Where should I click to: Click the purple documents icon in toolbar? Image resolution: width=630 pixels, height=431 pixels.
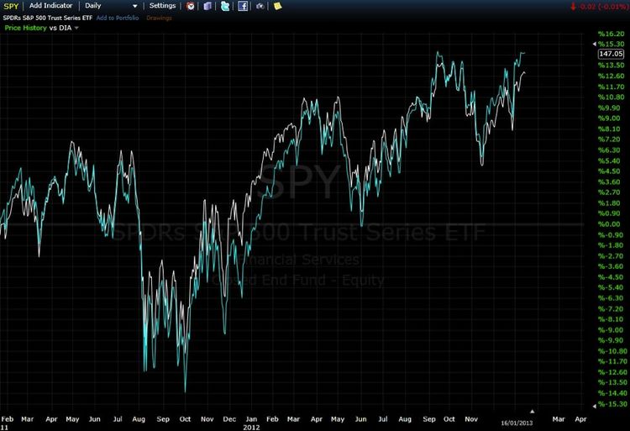coord(207,6)
